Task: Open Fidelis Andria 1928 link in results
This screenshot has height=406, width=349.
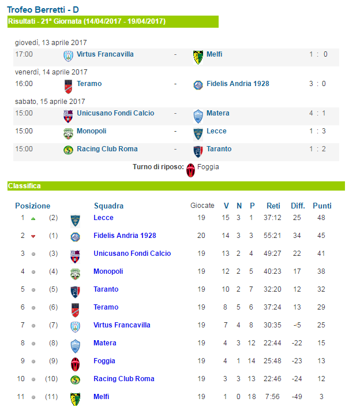Action: tap(238, 84)
